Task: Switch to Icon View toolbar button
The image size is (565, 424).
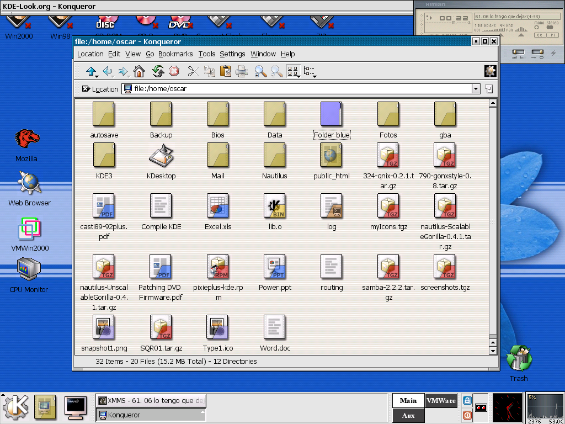Action: pyautogui.click(x=294, y=71)
